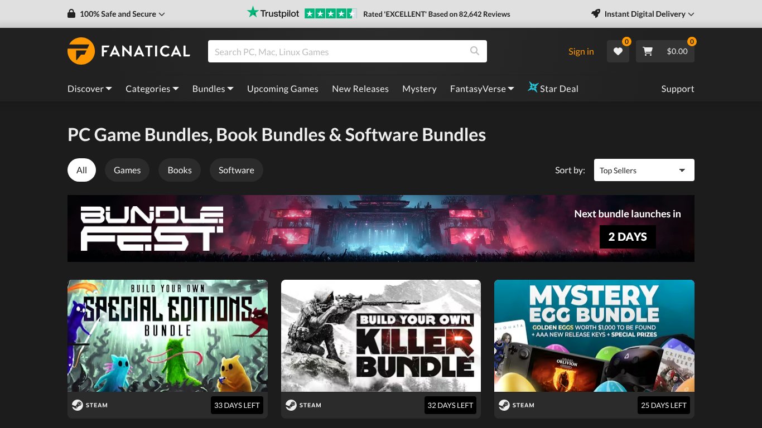762x428 pixels.
Task: Open the Bundles menu
Action: (213, 89)
